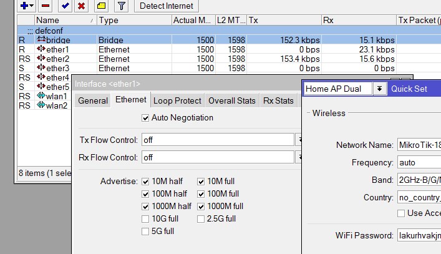The image size is (441, 254).
Task: Enable 5G full advertise option
Action: 145,232
